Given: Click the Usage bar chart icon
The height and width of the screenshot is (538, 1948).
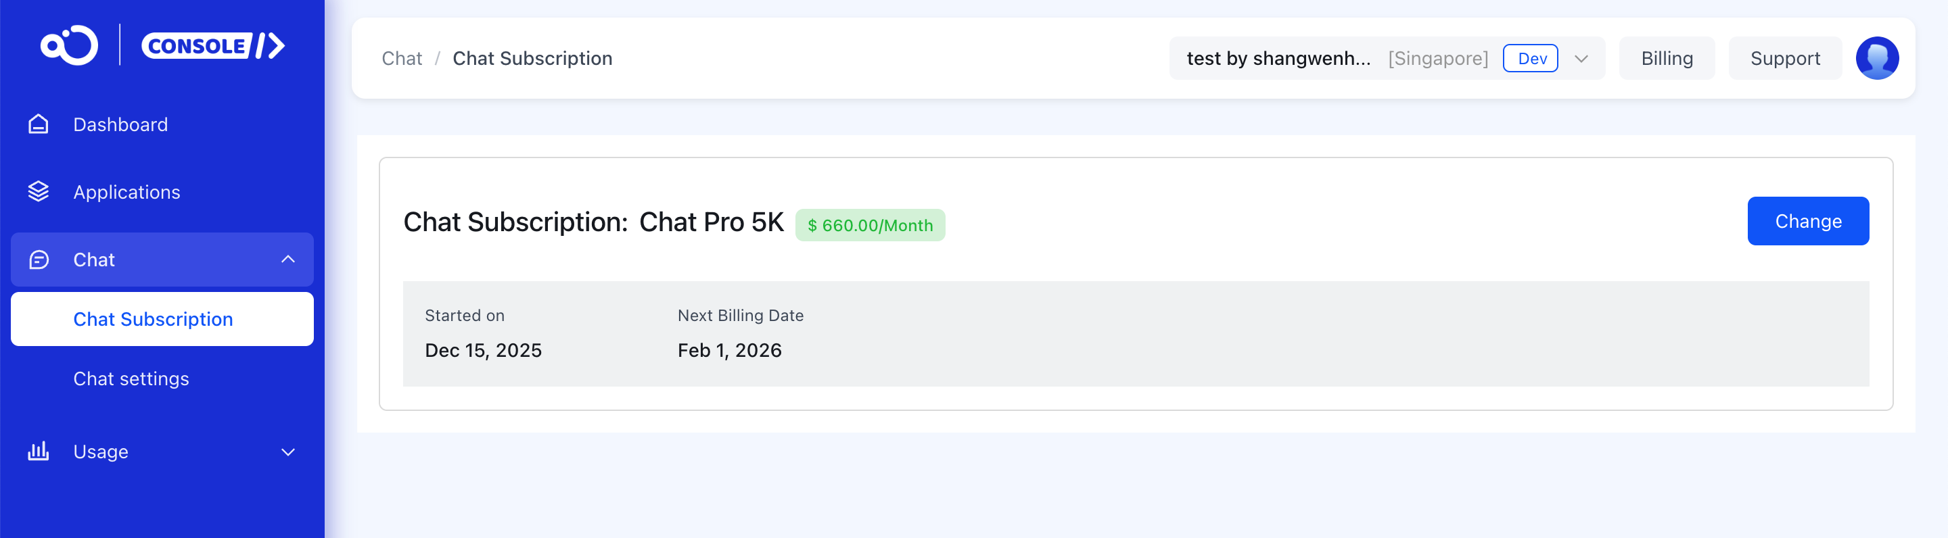Looking at the screenshot, I should pyautogui.click(x=39, y=451).
